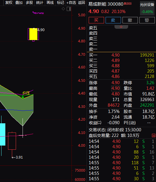This screenshot has width=156, height=182.
Task: Click 净资 value 2.64
Action: point(115,117)
